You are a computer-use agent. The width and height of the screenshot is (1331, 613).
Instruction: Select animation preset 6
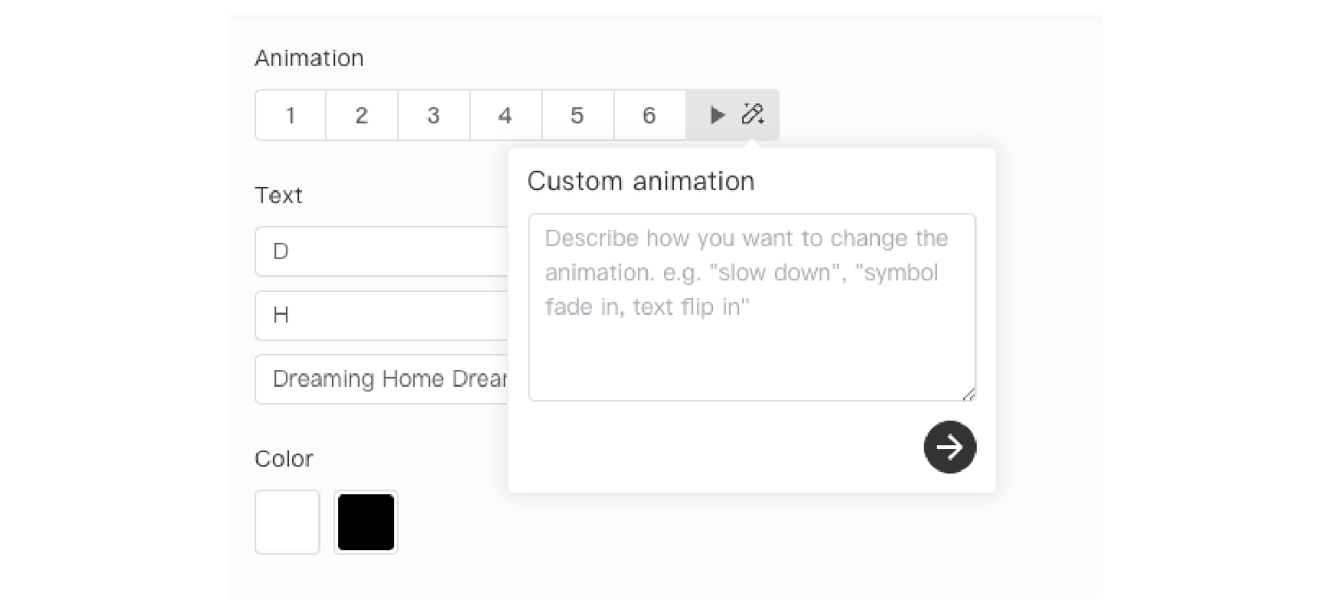649,116
